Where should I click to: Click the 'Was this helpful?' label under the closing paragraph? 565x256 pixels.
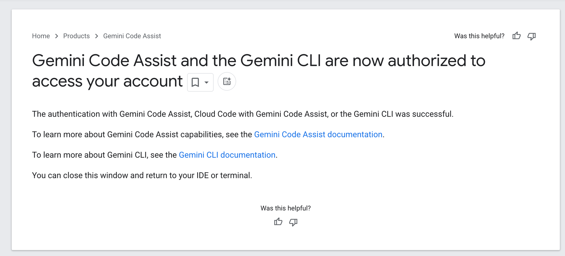coord(286,208)
